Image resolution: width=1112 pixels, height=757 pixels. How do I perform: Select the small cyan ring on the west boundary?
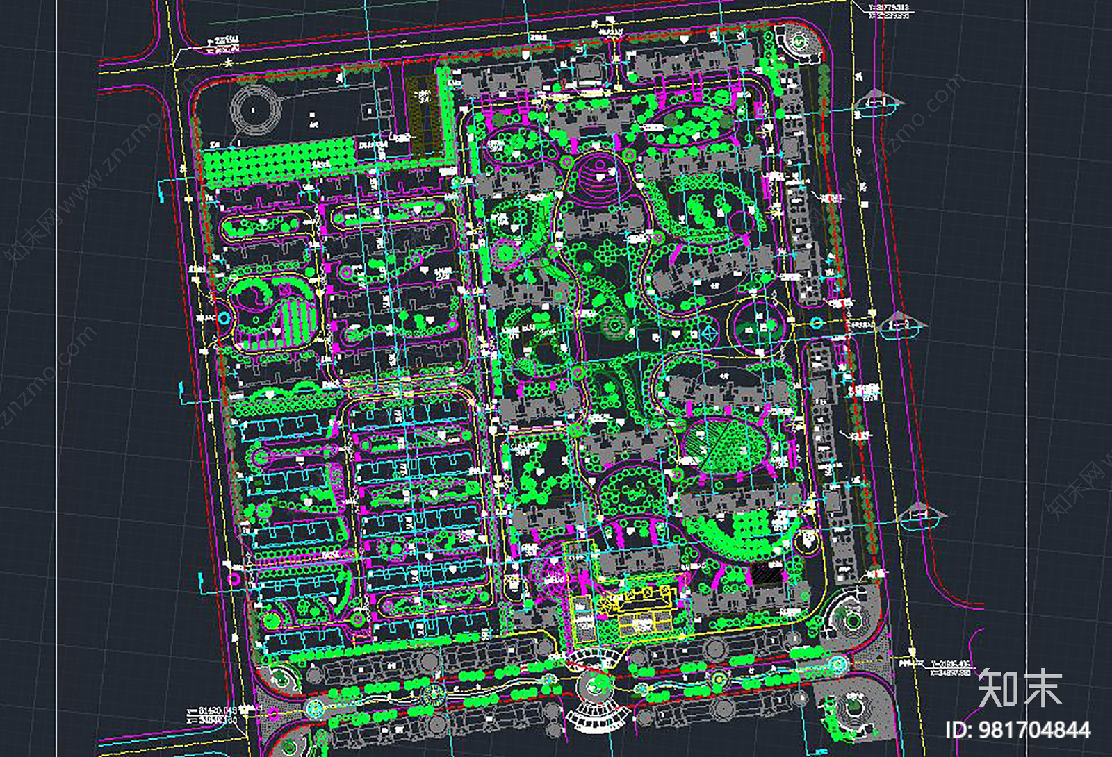[x=224, y=319]
